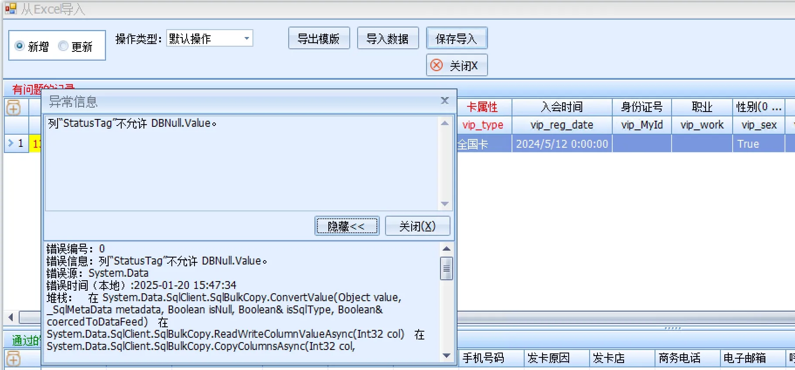Click the add-row plus icon in problem records grid
The image size is (795, 370).
14,108
